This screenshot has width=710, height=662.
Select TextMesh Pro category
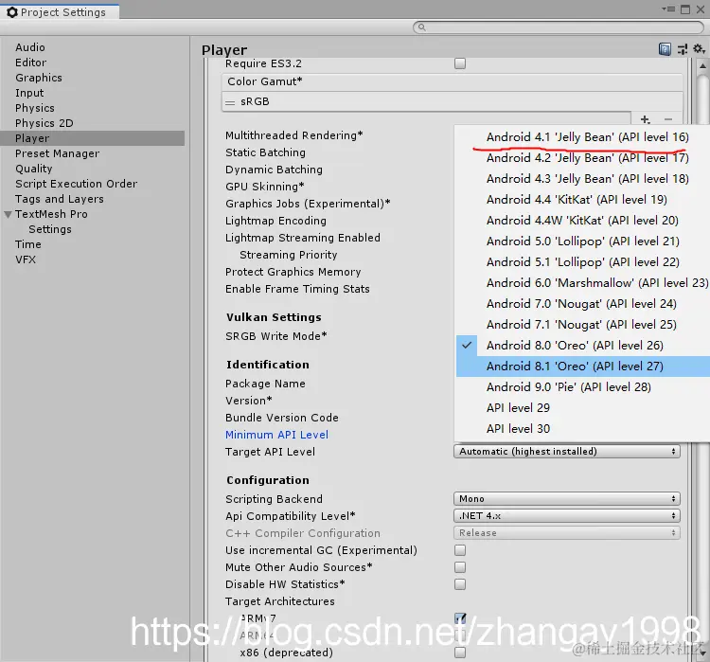(x=51, y=214)
